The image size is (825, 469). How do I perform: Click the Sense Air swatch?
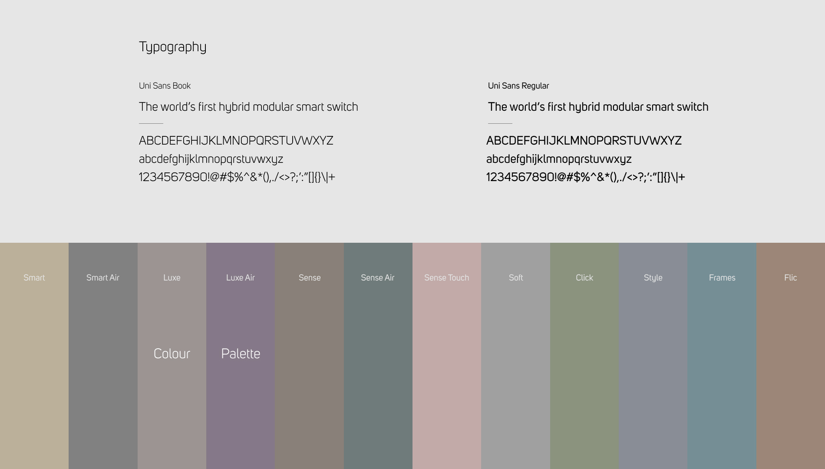point(378,356)
